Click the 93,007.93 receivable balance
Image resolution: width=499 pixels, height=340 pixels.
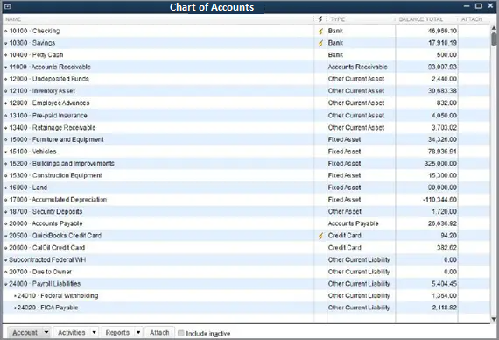442,67
